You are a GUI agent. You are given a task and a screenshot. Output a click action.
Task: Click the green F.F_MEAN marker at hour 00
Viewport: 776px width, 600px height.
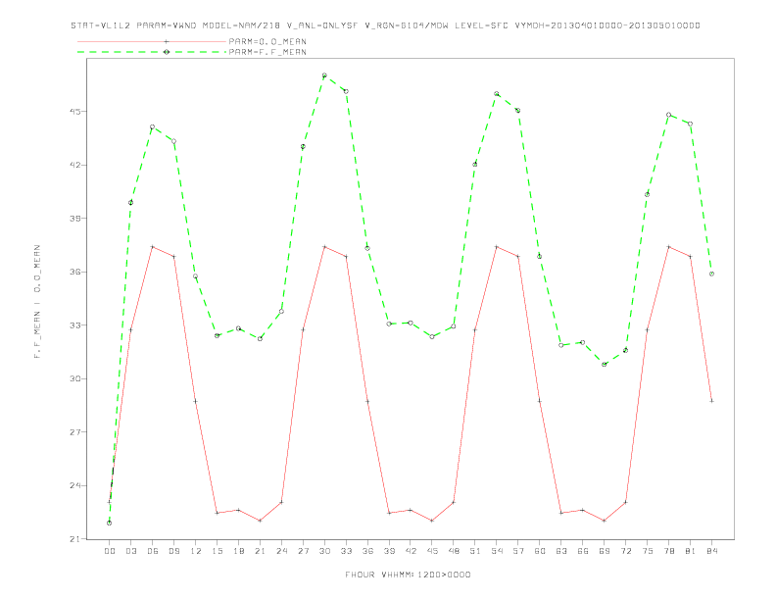pyautogui.click(x=110, y=523)
